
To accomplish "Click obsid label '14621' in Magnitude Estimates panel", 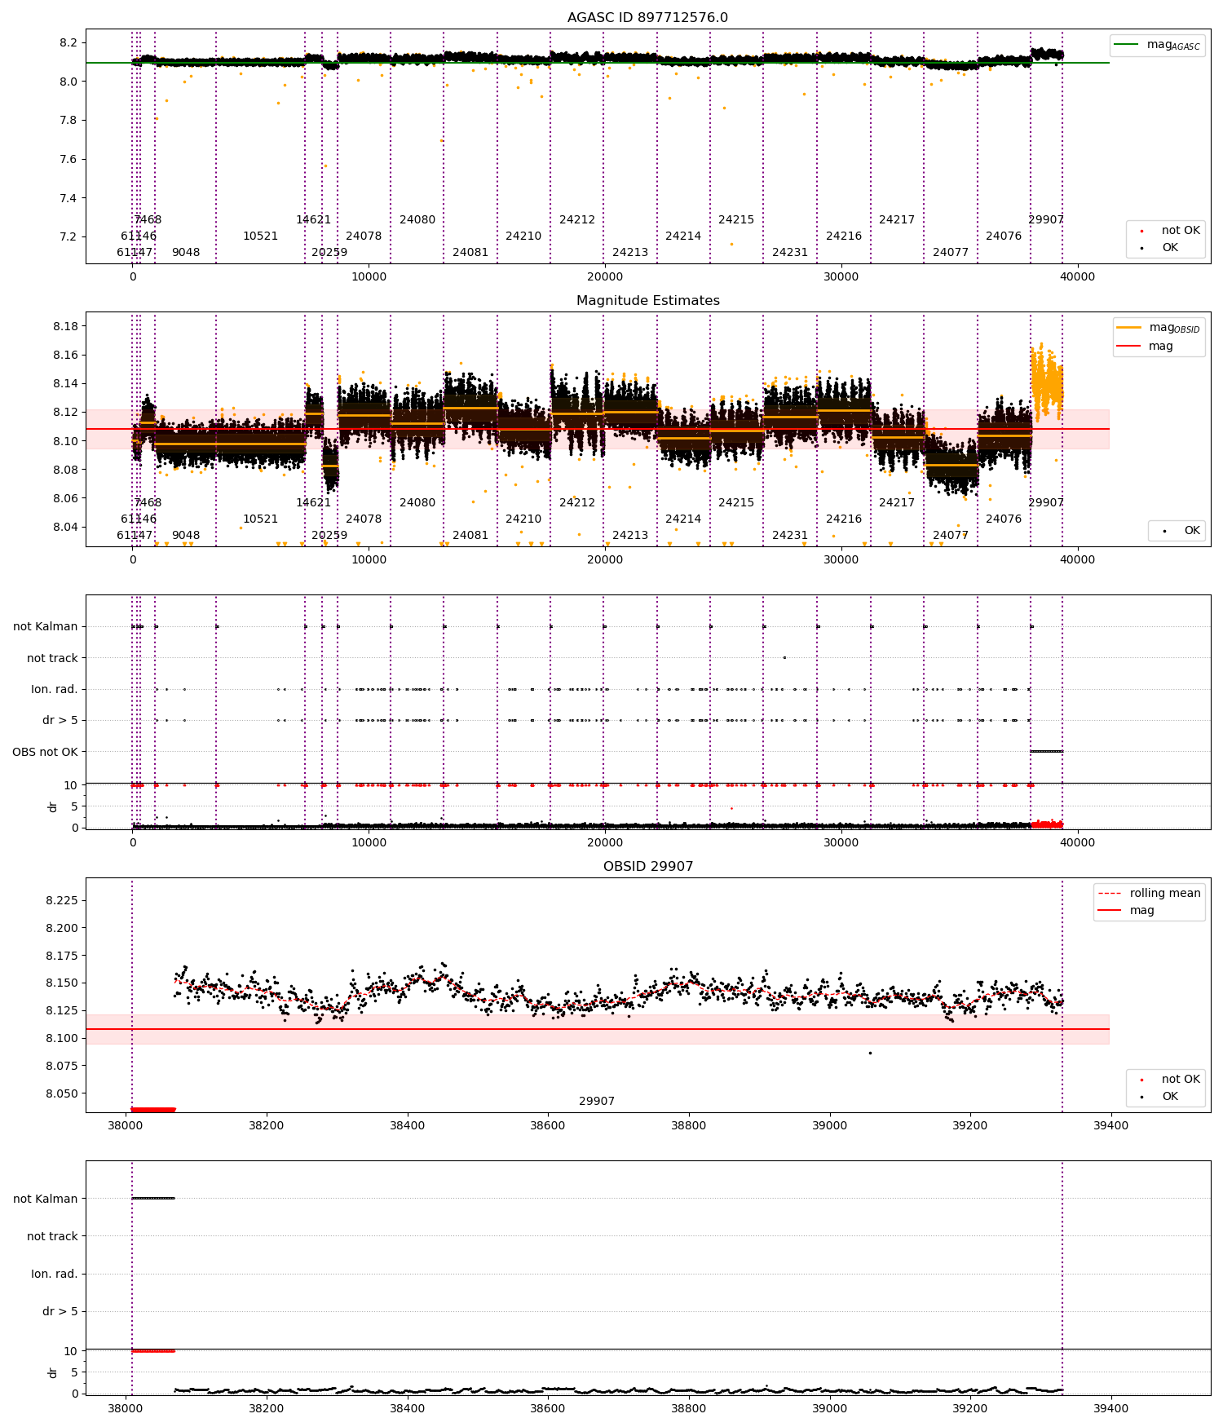I will point(313,503).
